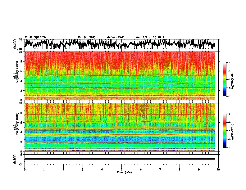The width and height of the screenshot is (246, 190).
Task: Click the "VLF Spectra" title text
Action: (35, 37)
